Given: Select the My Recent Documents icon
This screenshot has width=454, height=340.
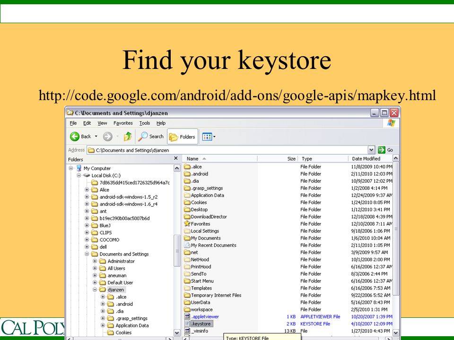Looking at the screenshot, I should point(187,245).
